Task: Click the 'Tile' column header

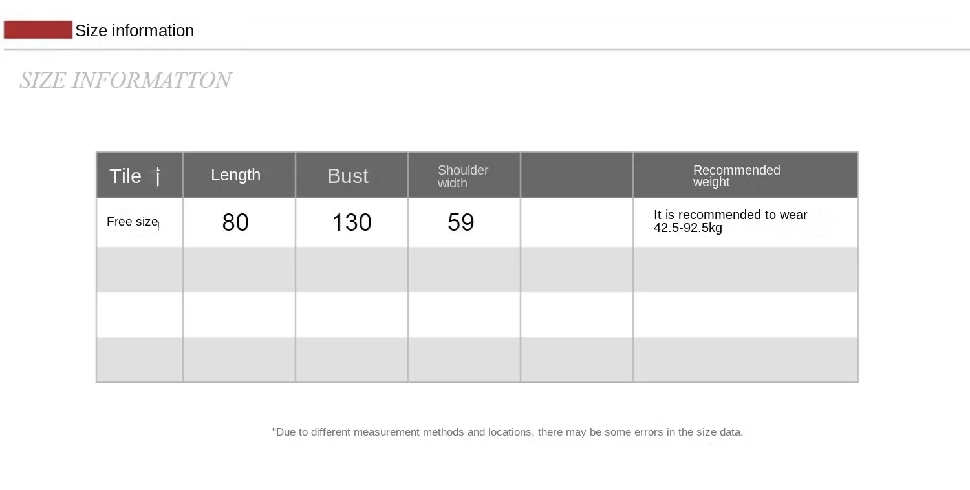Action: click(140, 175)
